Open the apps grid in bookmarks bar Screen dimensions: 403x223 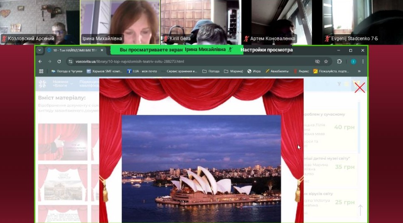pos(41,71)
